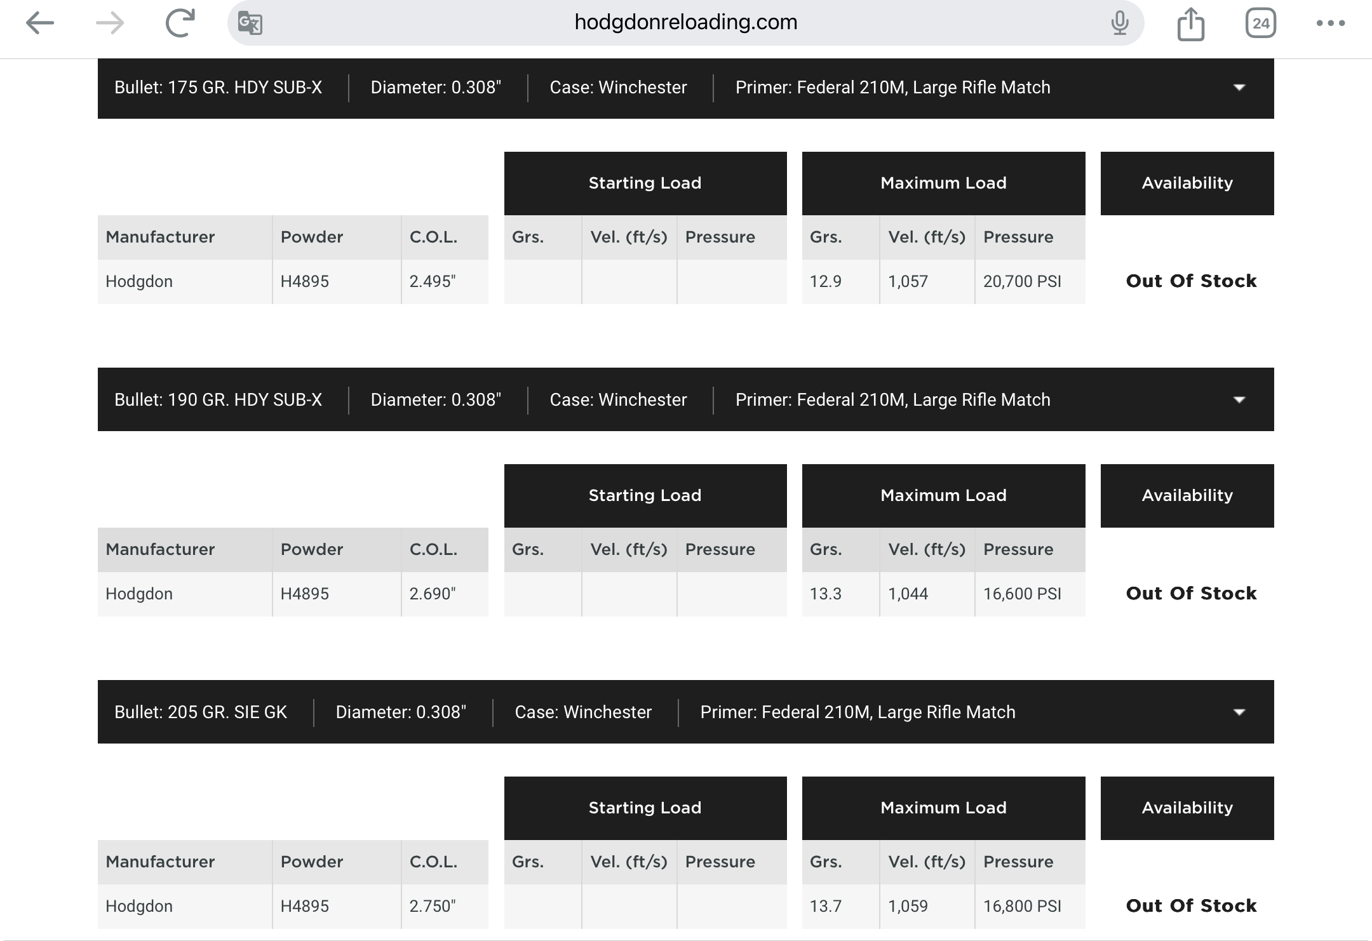The width and height of the screenshot is (1372, 941).
Task: Open the tab switcher showing 24 tabs
Action: (1260, 23)
